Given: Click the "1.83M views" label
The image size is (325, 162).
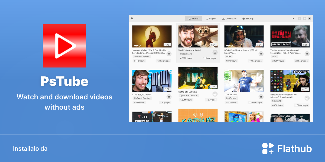Looking at the screenshot, I should (x=186, y=100).
